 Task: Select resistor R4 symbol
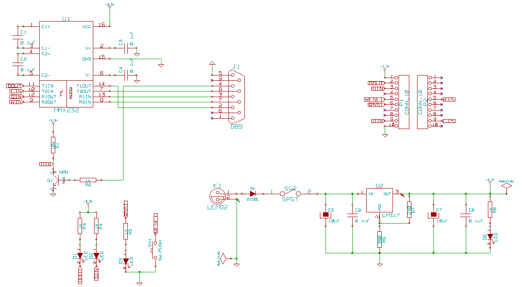click(96, 226)
